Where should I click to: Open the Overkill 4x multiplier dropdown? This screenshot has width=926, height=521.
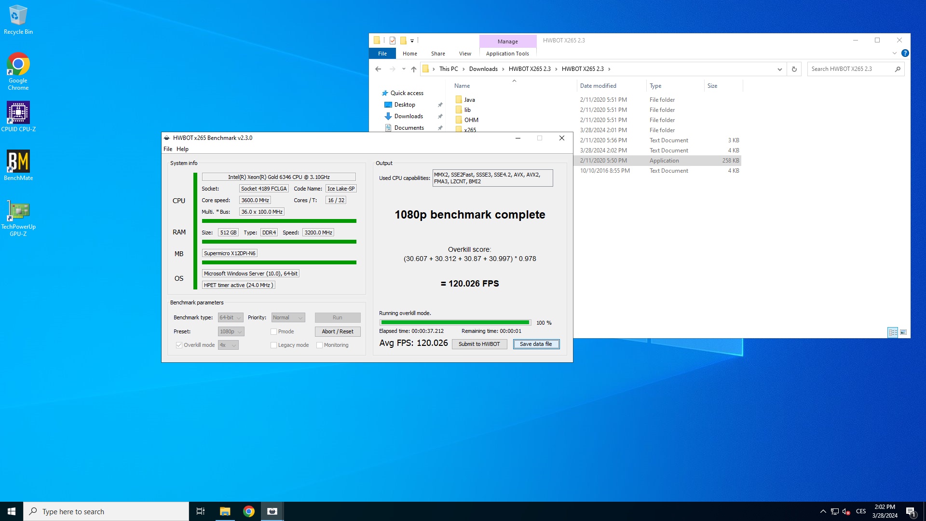pyautogui.click(x=228, y=345)
